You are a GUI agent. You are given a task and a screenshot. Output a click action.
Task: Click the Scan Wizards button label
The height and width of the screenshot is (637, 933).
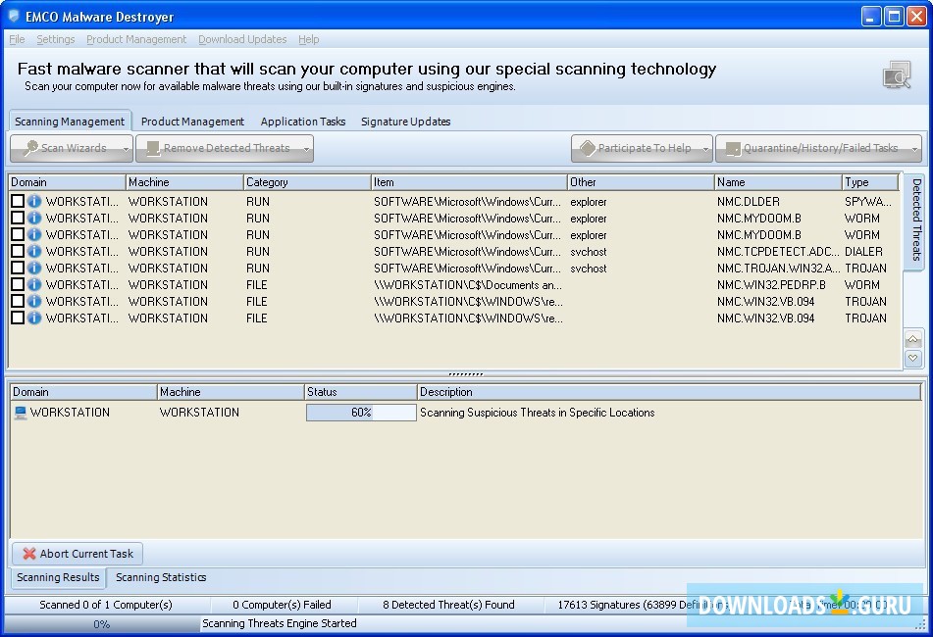74,148
